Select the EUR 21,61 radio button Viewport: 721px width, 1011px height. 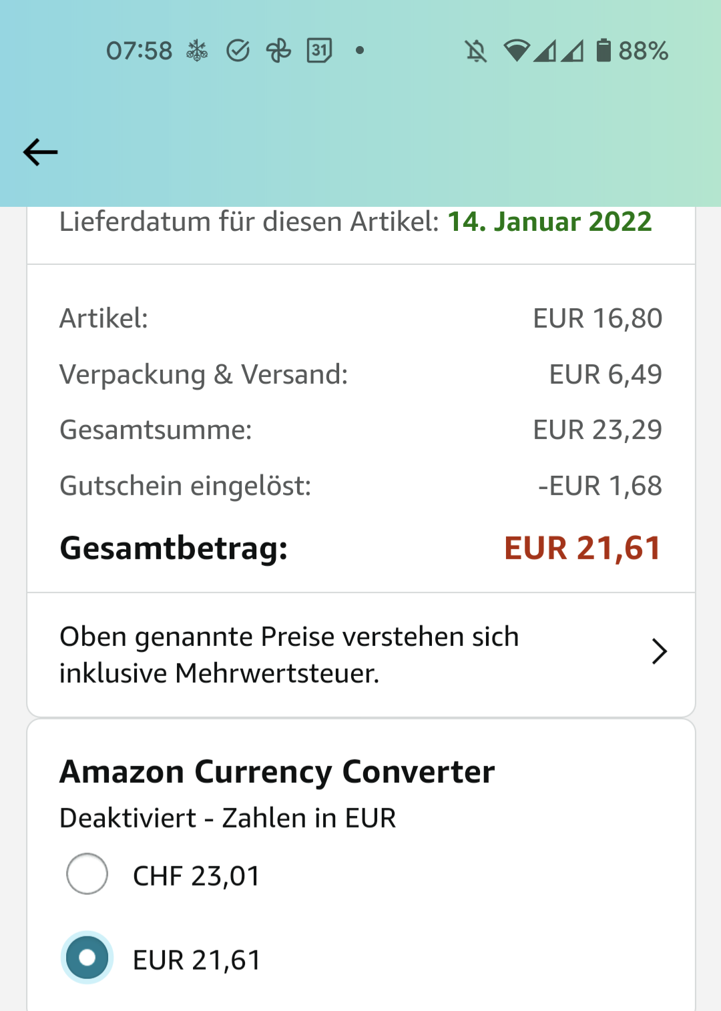pyautogui.click(x=87, y=958)
